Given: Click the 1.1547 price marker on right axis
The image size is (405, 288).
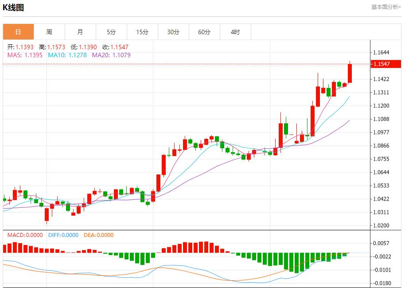Looking at the screenshot, I should tap(385, 64).
